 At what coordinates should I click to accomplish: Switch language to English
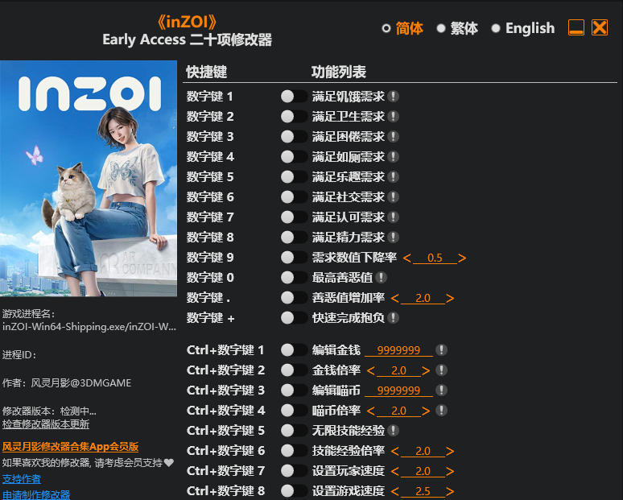523,28
